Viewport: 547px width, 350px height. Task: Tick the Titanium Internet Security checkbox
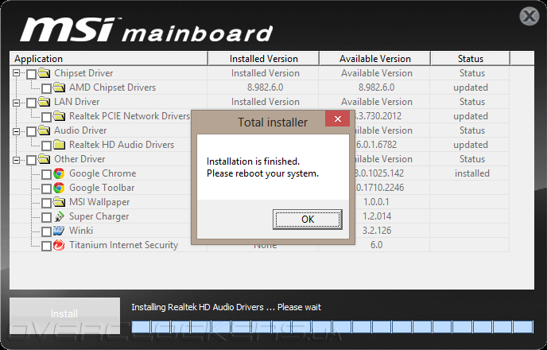(x=46, y=246)
